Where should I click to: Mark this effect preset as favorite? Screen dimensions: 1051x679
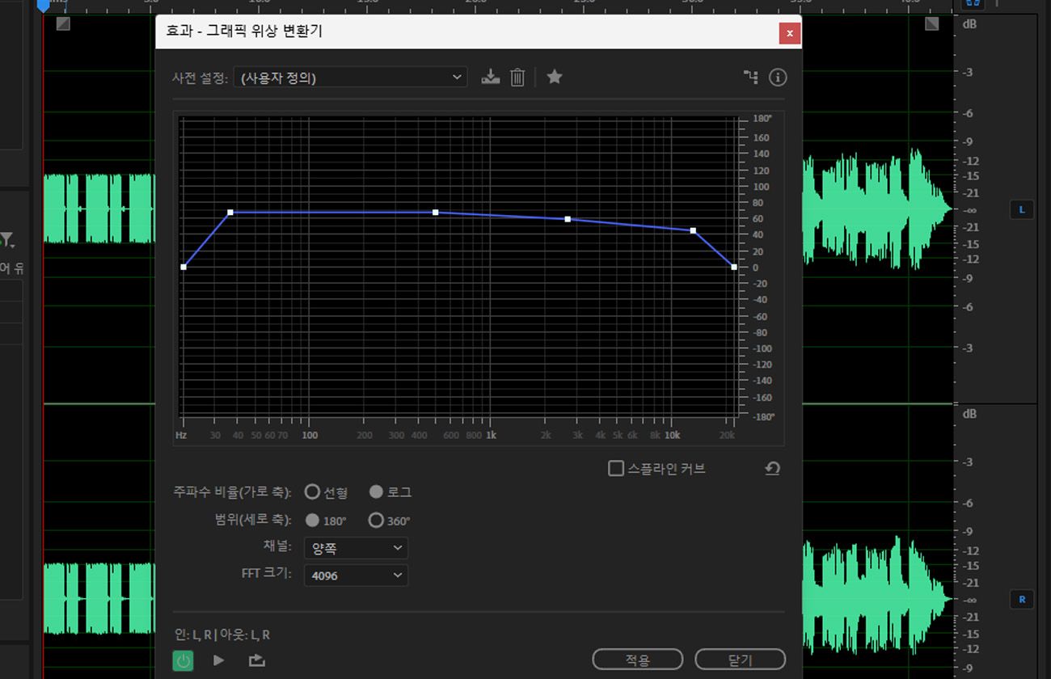pyautogui.click(x=555, y=77)
